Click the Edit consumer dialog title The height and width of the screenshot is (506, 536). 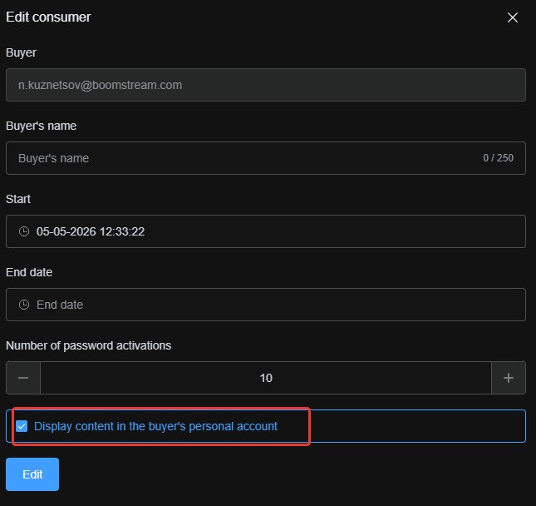[x=48, y=17]
